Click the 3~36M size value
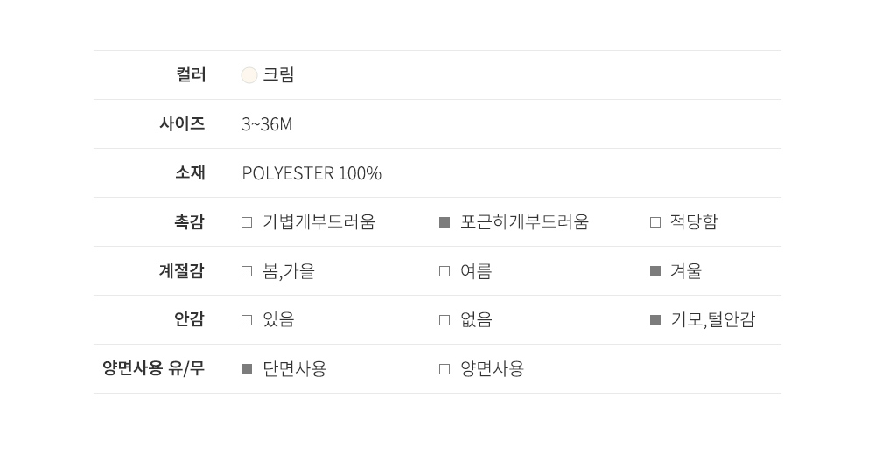 click(267, 124)
